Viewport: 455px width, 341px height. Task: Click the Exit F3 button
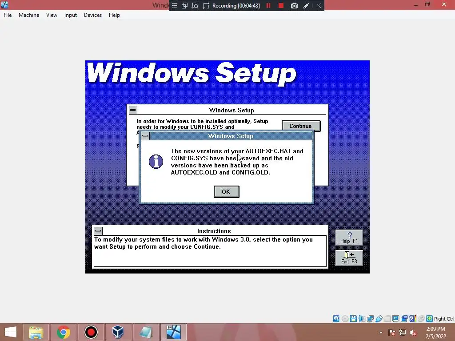point(349,258)
